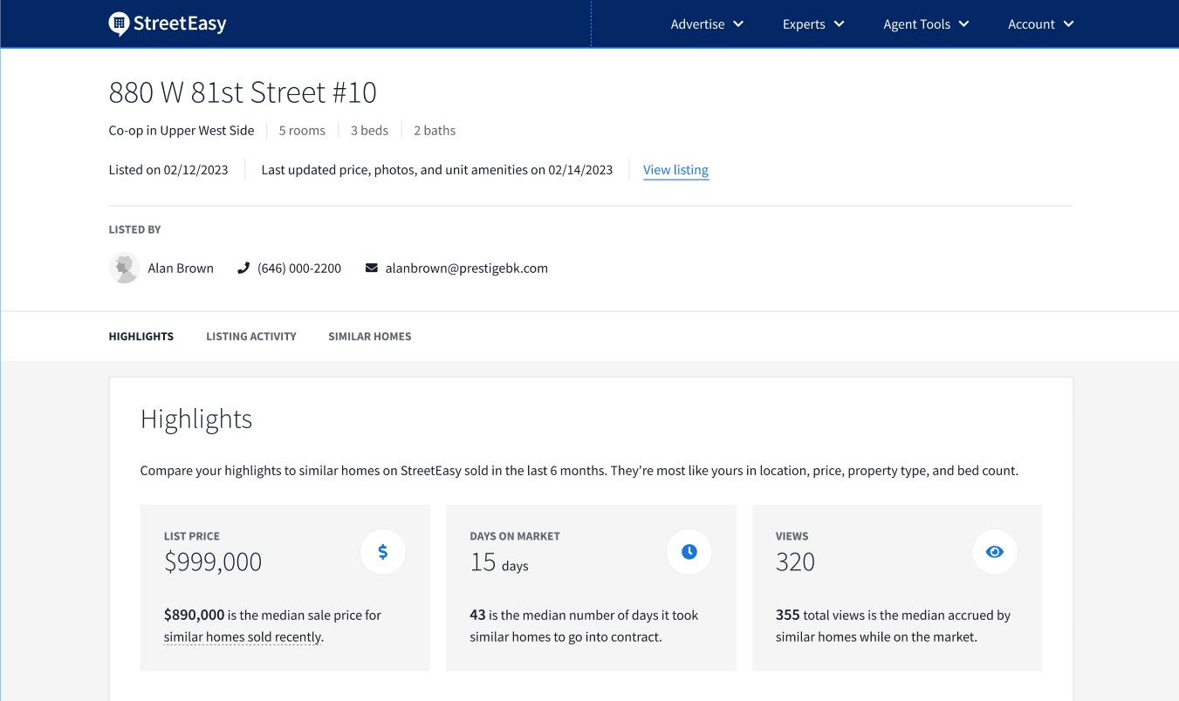Open the View listing link
This screenshot has width=1179, height=701.
pyautogui.click(x=675, y=170)
